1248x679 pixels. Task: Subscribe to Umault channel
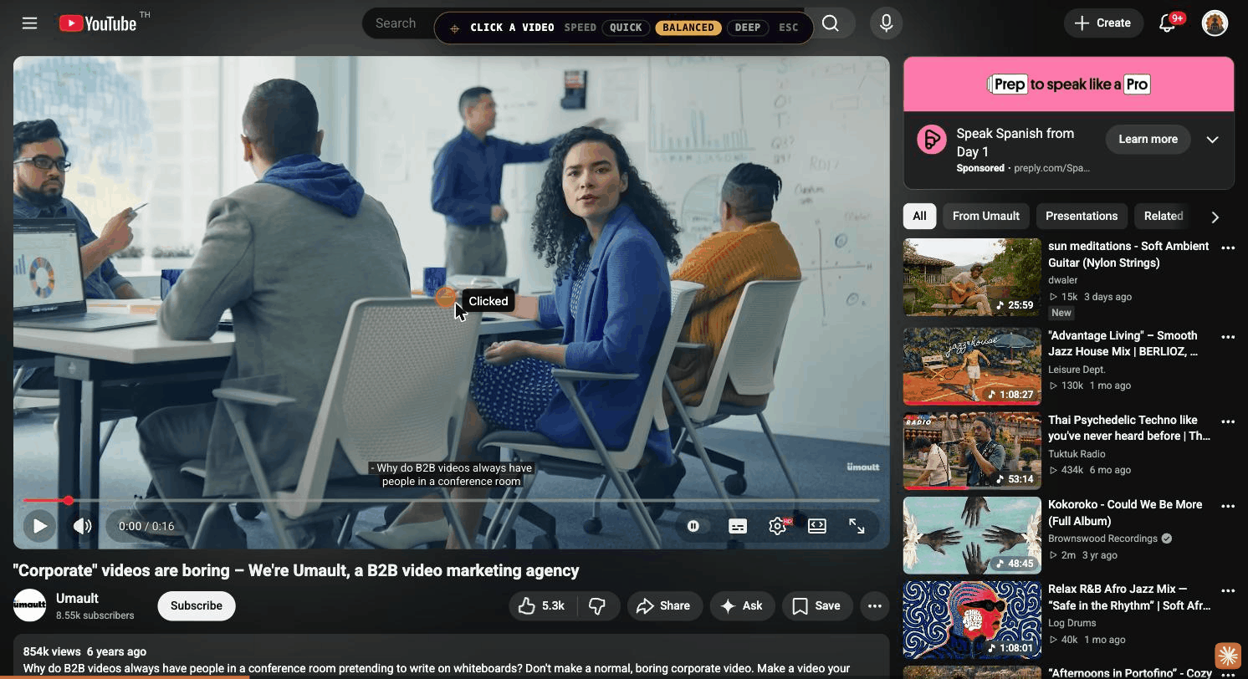tap(197, 605)
